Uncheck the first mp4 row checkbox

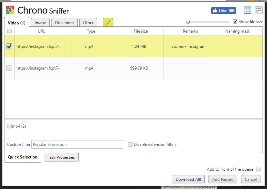click(10, 46)
